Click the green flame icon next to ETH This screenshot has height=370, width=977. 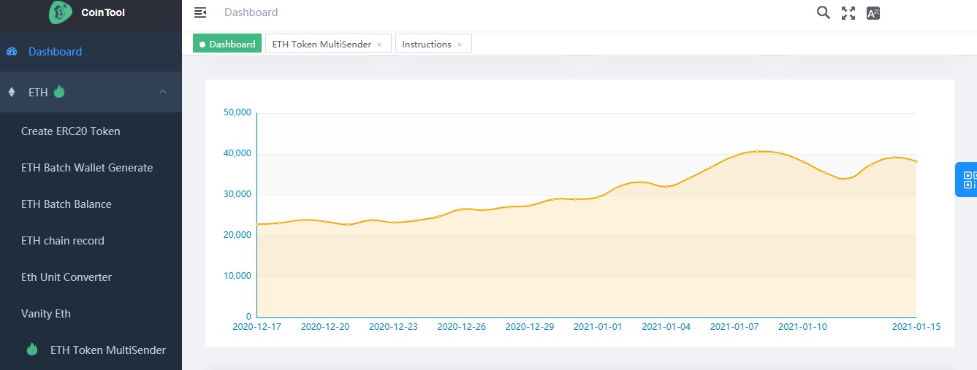pyautogui.click(x=59, y=92)
